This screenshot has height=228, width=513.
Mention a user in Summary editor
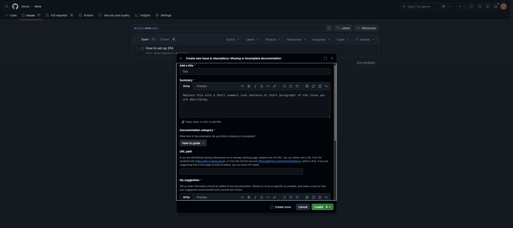pos(307,86)
